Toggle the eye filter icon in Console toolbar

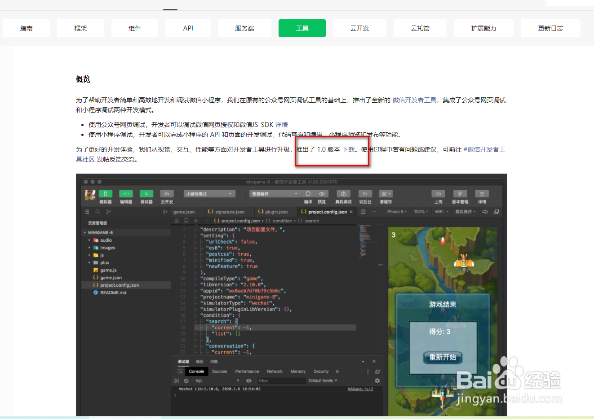[x=248, y=380]
